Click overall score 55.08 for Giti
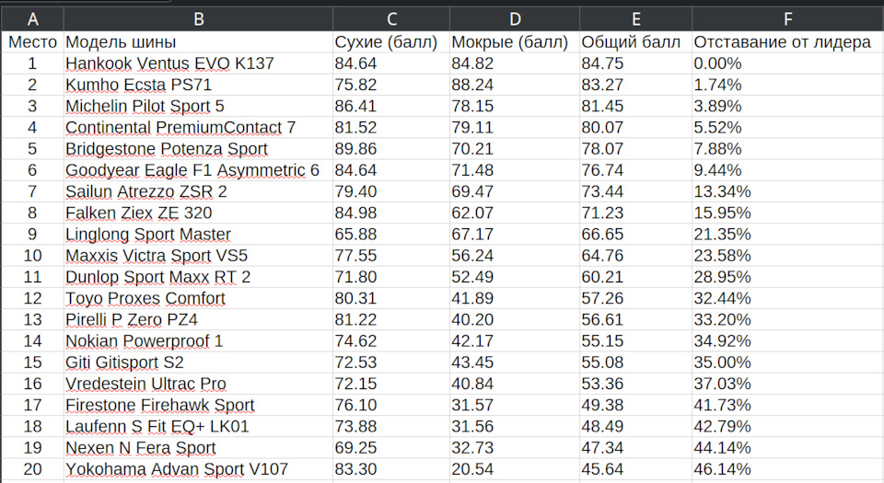 coord(636,363)
